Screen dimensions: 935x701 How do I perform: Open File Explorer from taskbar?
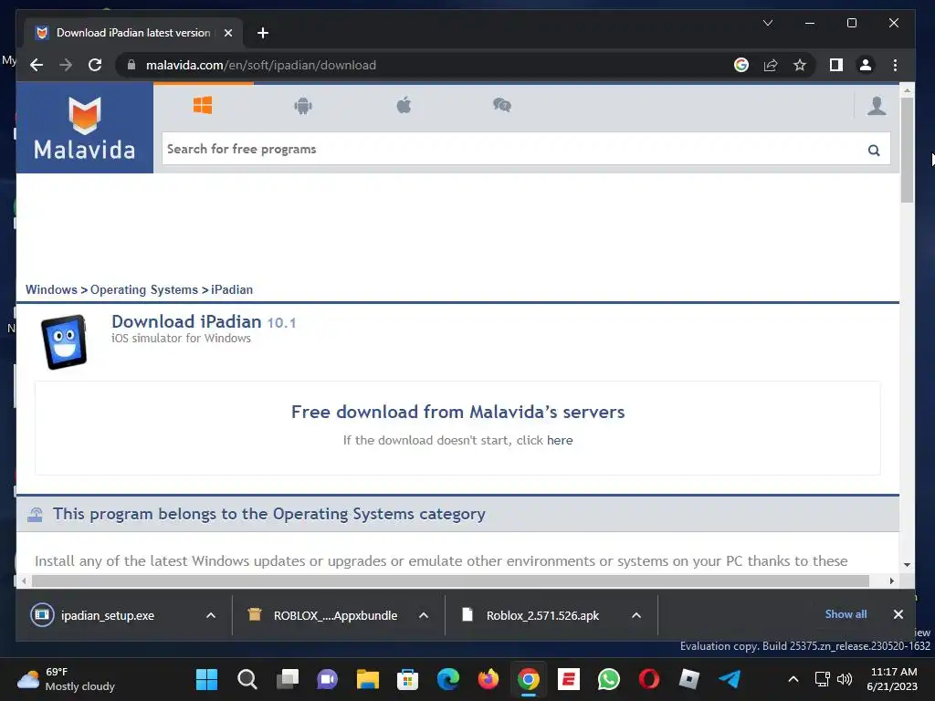tap(367, 679)
